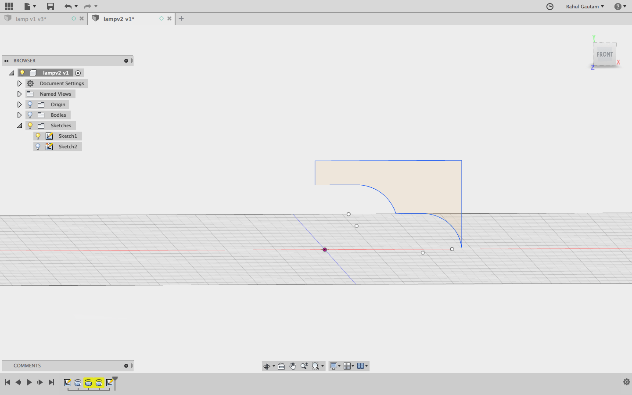Jump to the timeline beginning
This screenshot has height=395, width=632.
coord(7,382)
